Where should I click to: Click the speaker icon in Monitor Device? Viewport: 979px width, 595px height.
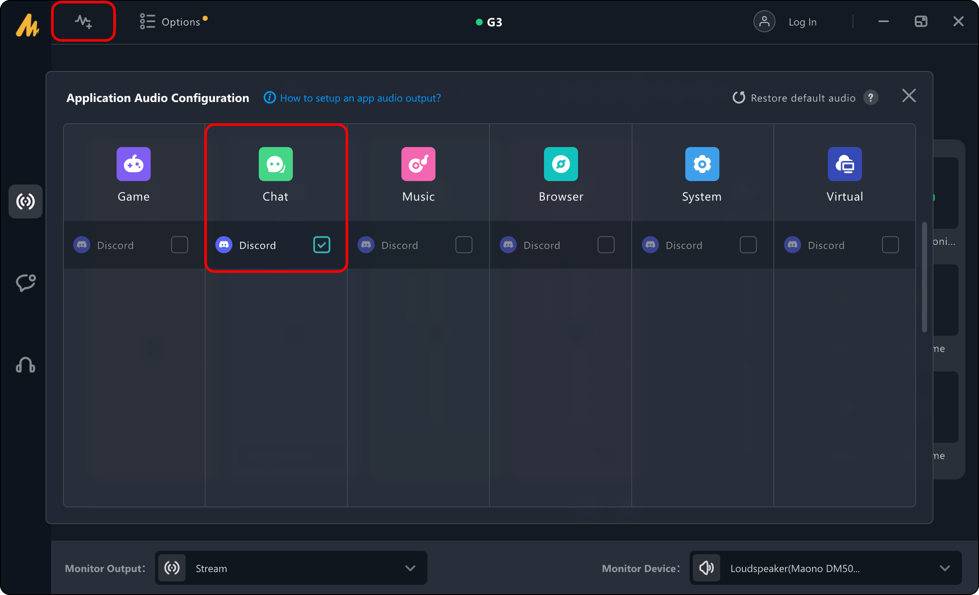707,568
